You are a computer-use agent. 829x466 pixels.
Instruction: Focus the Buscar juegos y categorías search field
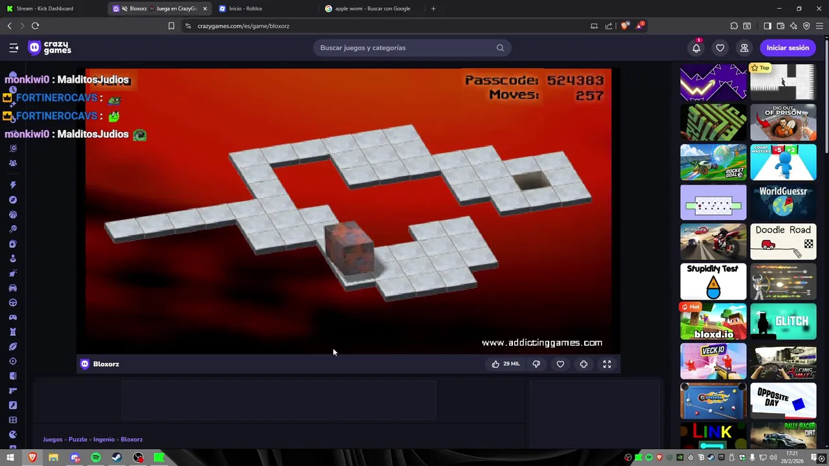412,48
